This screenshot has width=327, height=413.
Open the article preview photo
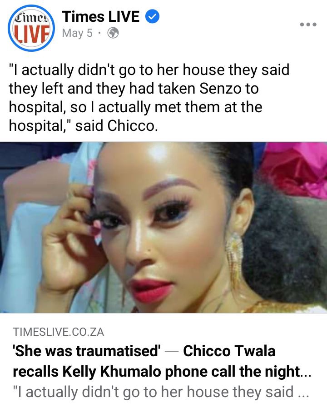click(x=163, y=228)
